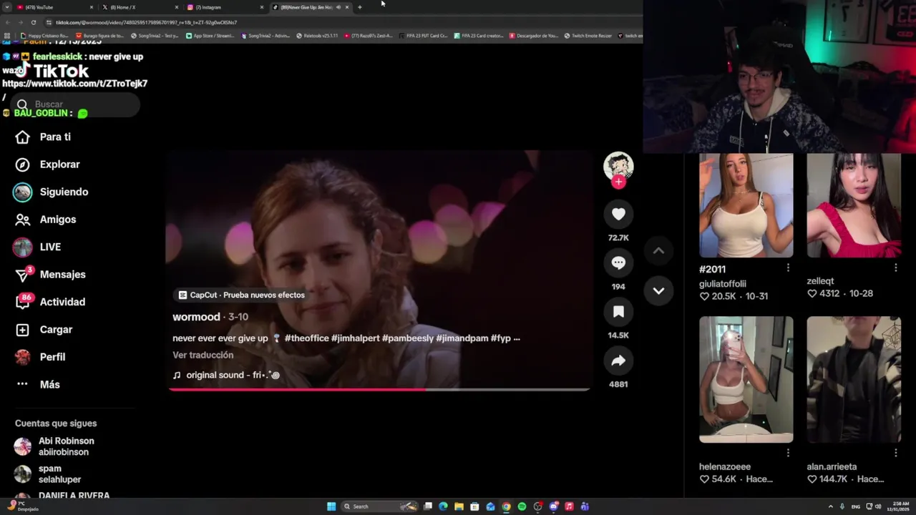Open options menu for the #2011 video
The image size is (916, 515).
click(788, 268)
